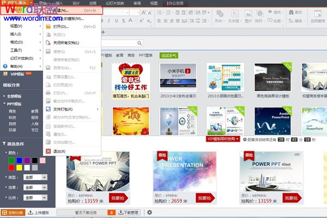Click the green 试试手气 button
Screen dimensions: 327x218
pos(169,56)
